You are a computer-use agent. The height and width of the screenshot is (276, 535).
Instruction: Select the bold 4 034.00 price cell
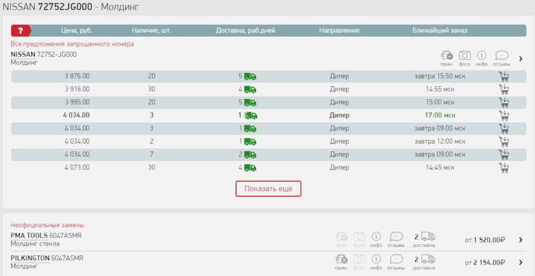coord(76,116)
